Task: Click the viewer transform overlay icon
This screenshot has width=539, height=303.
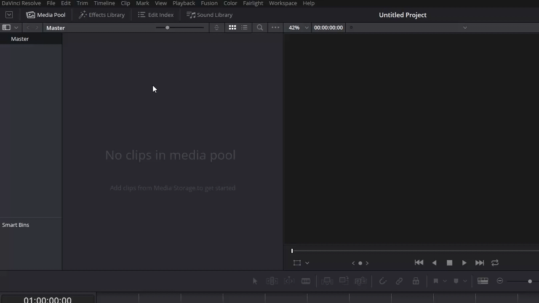Action: coord(297,263)
